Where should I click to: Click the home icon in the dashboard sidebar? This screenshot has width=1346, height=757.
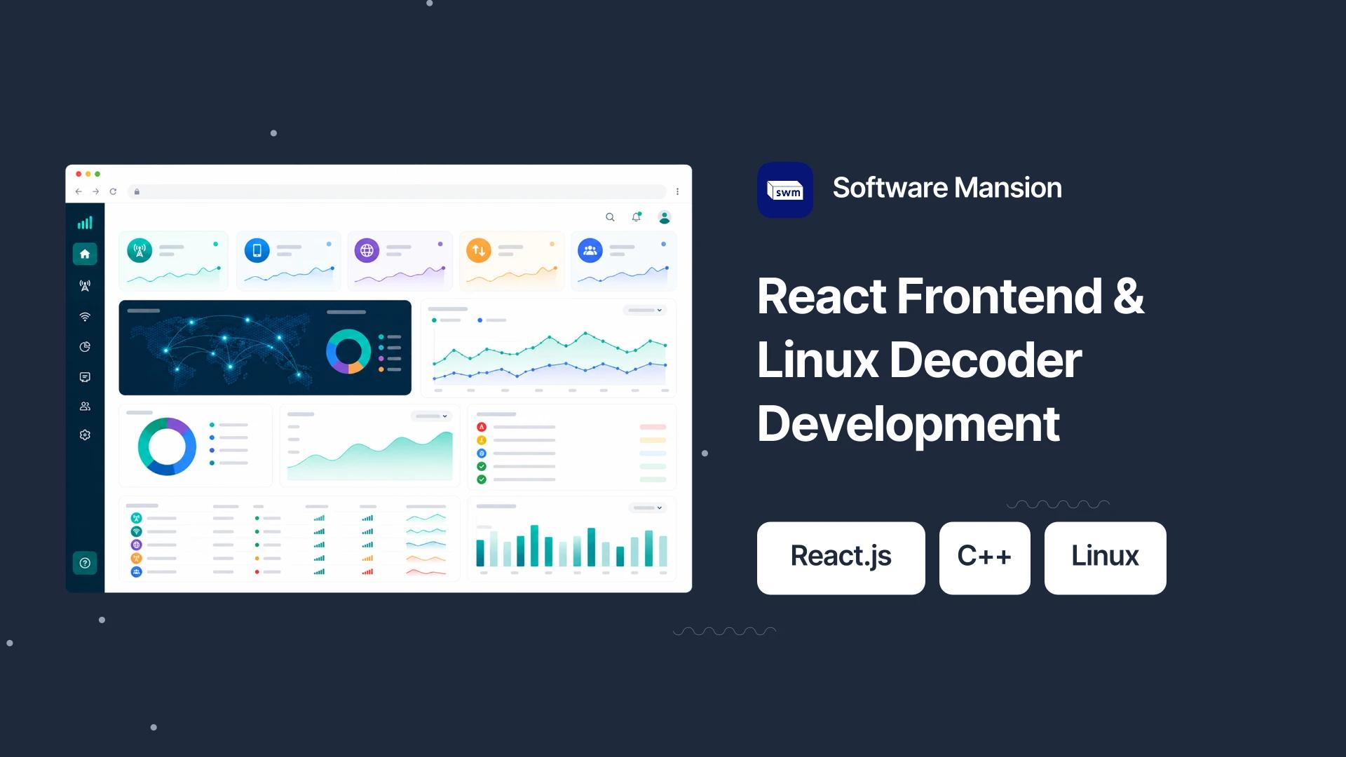pyautogui.click(x=85, y=254)
